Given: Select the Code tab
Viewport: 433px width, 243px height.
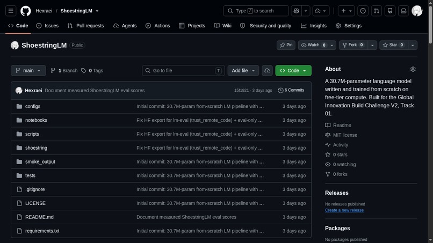Looking at the screenshot, I should (18, 26).
